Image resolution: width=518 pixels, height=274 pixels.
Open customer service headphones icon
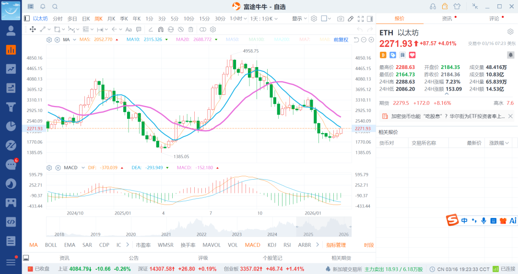coord(433,6)
